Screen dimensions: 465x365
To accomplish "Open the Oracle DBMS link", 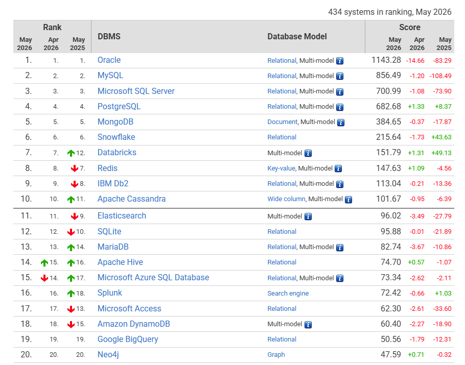I will (109, 60).
